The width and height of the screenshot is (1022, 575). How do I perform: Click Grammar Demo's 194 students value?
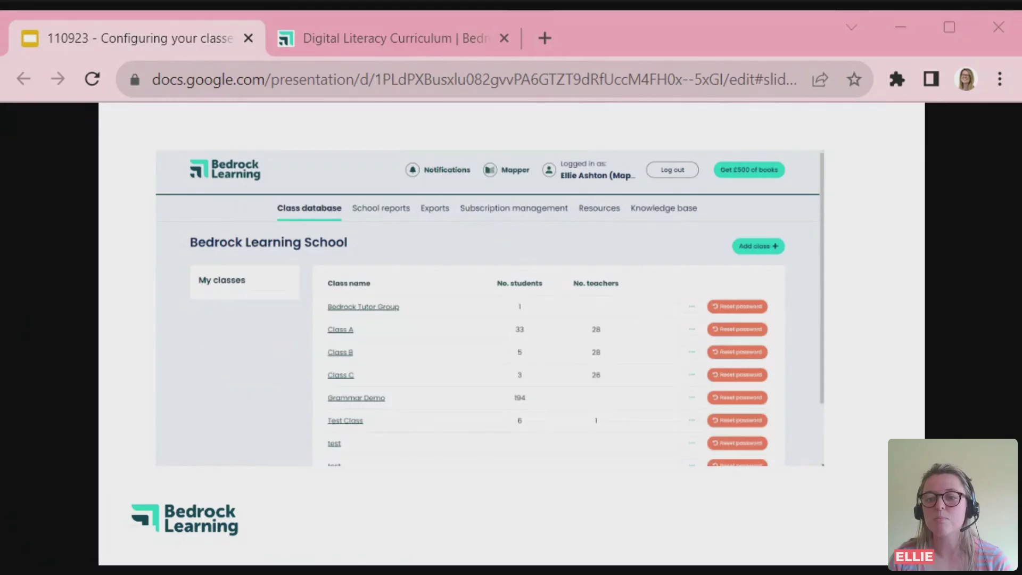click(x=520, y=398)
